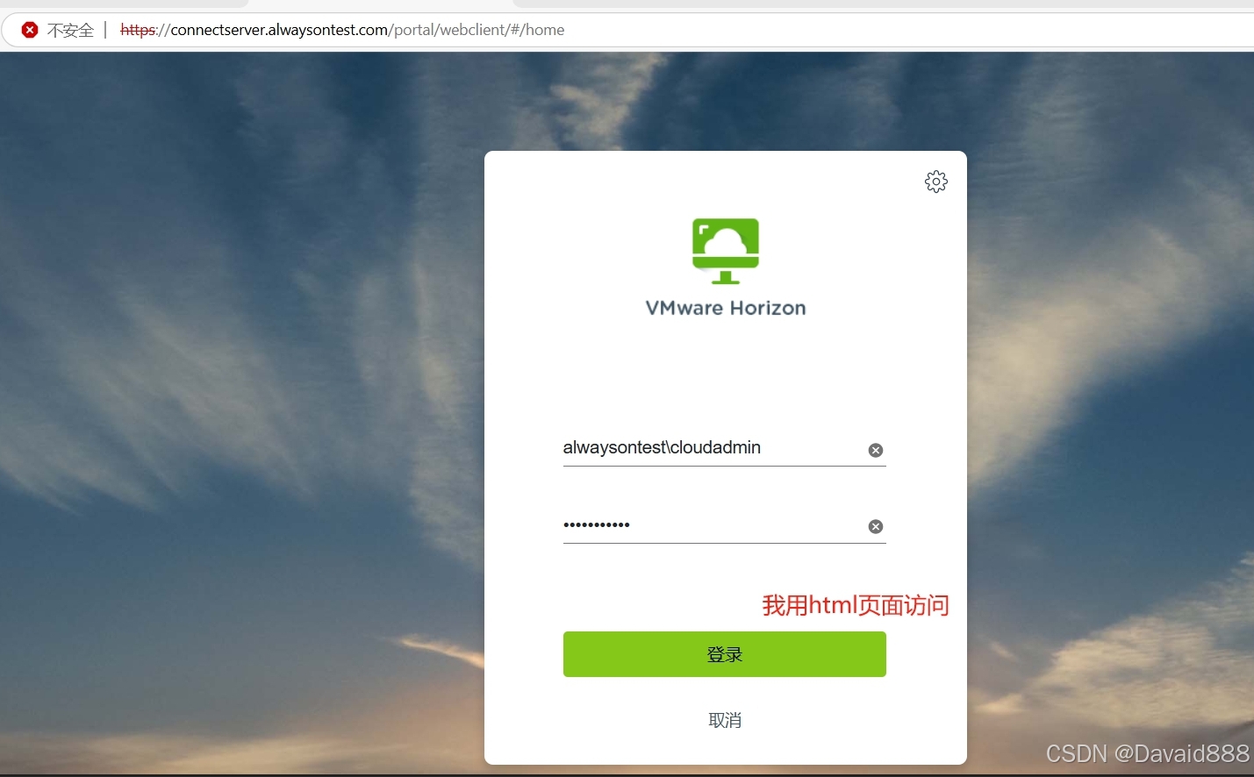Click the VMware Horizon cloud monitor logo
Screen dimensions: 1254x777
coord(726,251)
